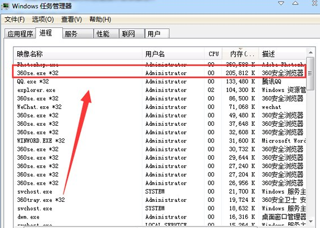320x228 pixels.
Task: Click the 31,600 K memory value
Action: [x=241, y=141]
